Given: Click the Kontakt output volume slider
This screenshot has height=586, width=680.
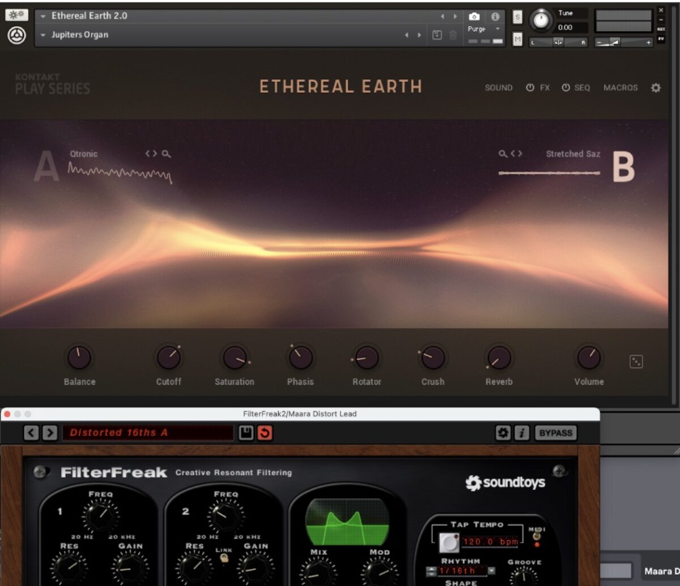Looking at the screenshot, I should 624,43.
